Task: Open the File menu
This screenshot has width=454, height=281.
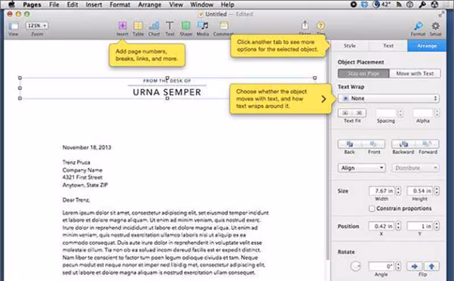Action: coord(54,5)
